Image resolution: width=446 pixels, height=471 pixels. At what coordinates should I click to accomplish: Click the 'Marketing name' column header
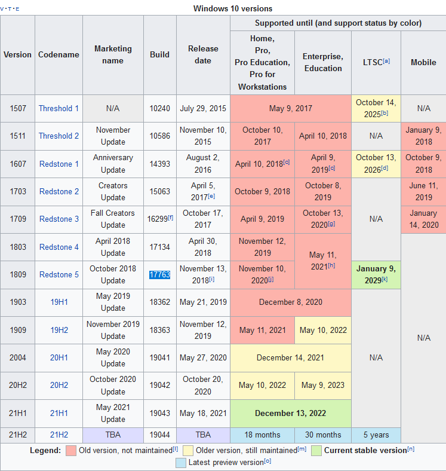pyautogui.click(x=113, y=54)
